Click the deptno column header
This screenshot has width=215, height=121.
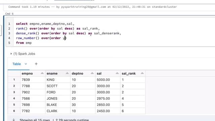coord(83,73)
